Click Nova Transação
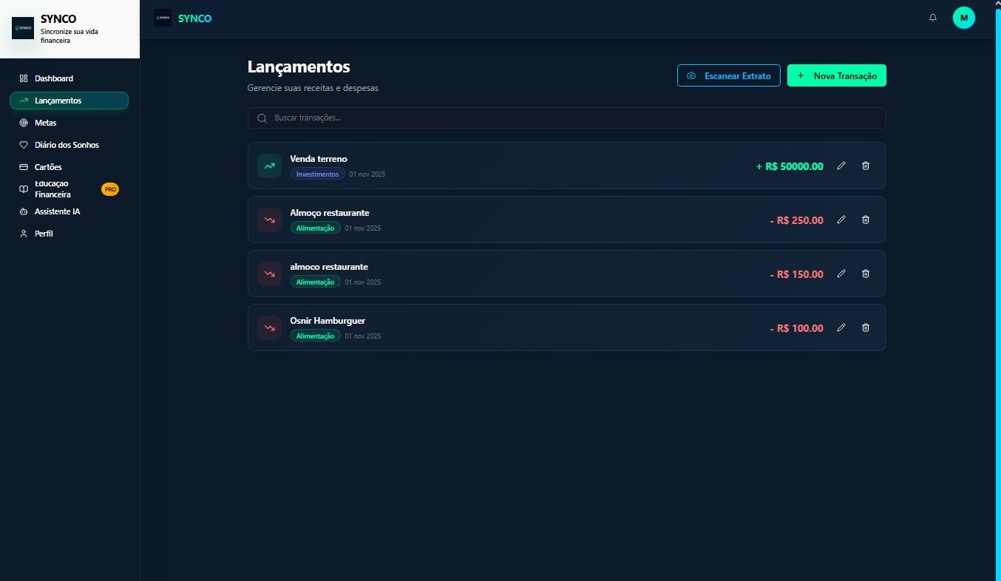The width and height of the screenshot is (1001, 581). point(836,75)
